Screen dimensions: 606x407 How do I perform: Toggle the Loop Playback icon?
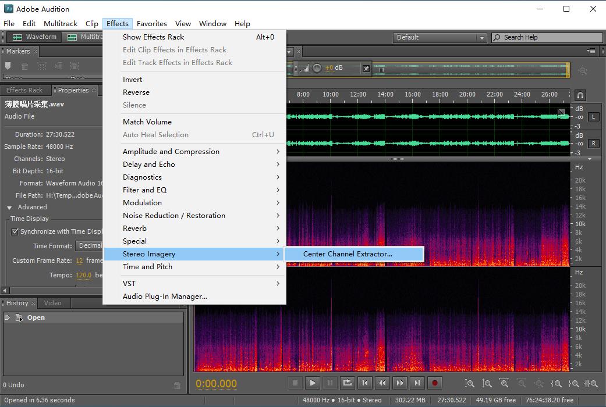pyautogui.click(x=347, y=383)
